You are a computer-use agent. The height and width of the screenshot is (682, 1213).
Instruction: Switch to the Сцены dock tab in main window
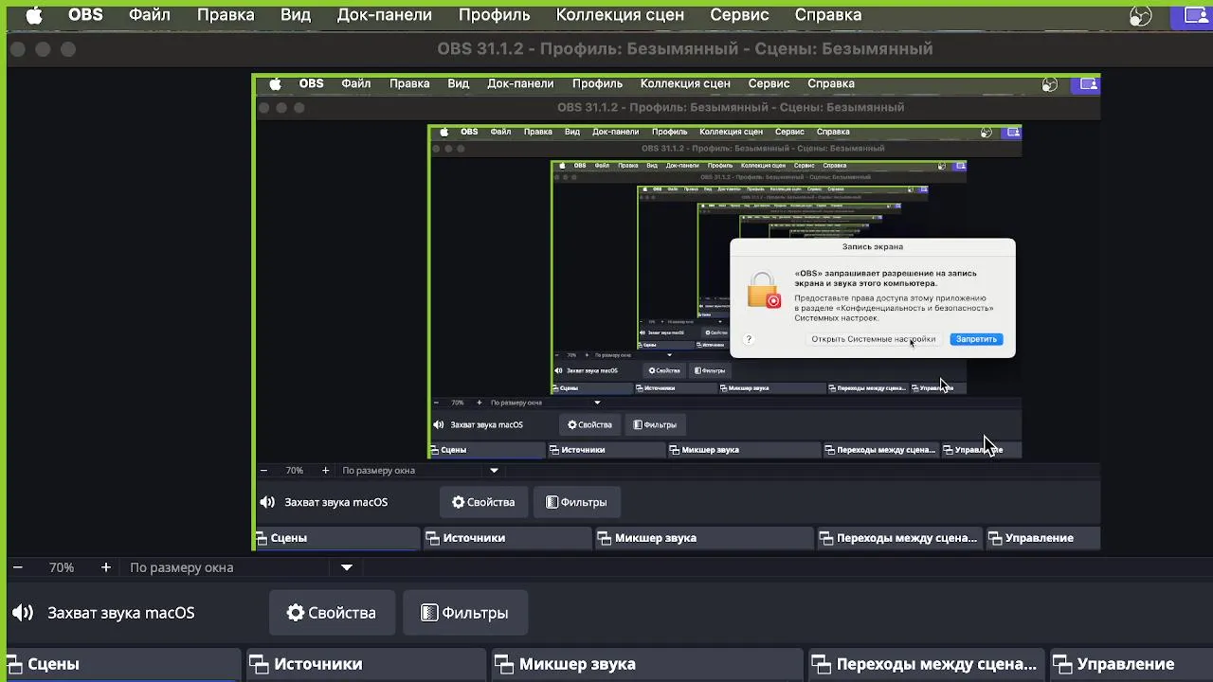point(122,664)
